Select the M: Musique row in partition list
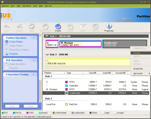The image size is (151, 119). pyautogui.click(x=96, y=89)
